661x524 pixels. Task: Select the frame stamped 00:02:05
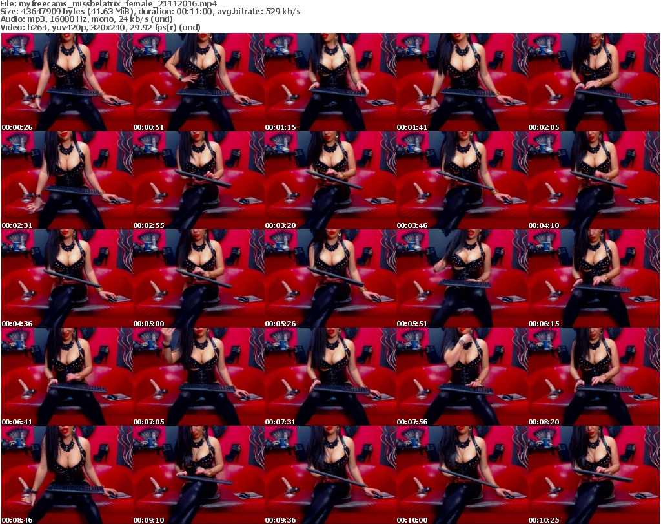[x=594, y=82]
